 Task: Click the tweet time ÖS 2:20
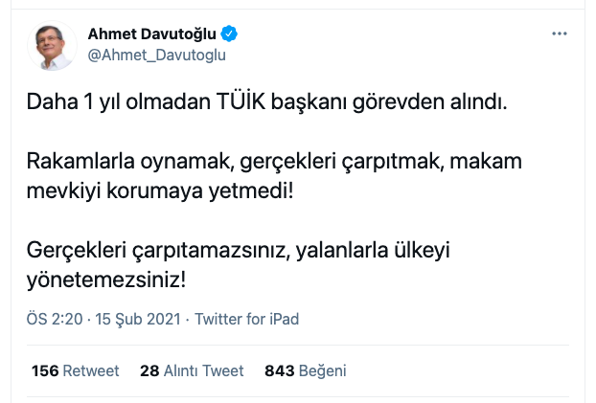[56, 320]
